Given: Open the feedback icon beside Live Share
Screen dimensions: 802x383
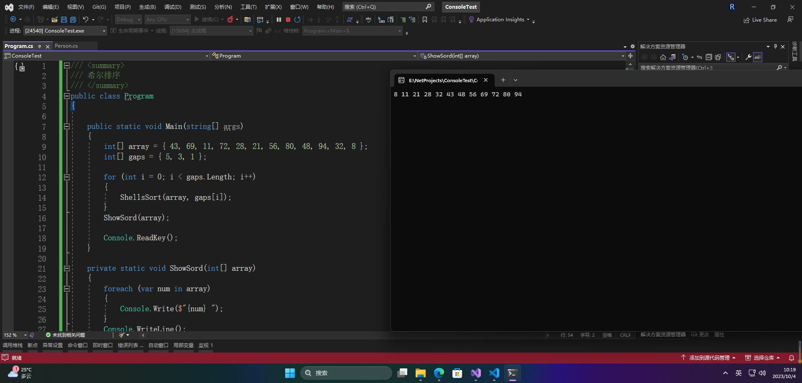Looking at the screenshot, I should [790, 19].
